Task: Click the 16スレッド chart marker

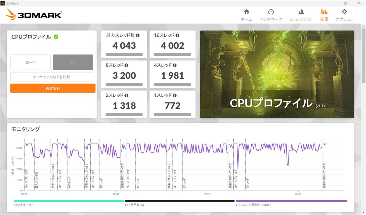Action: 69,183
